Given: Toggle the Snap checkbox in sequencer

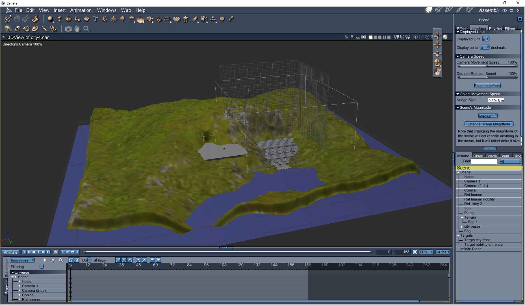Looking at the screenshot, I should (96, 260).
